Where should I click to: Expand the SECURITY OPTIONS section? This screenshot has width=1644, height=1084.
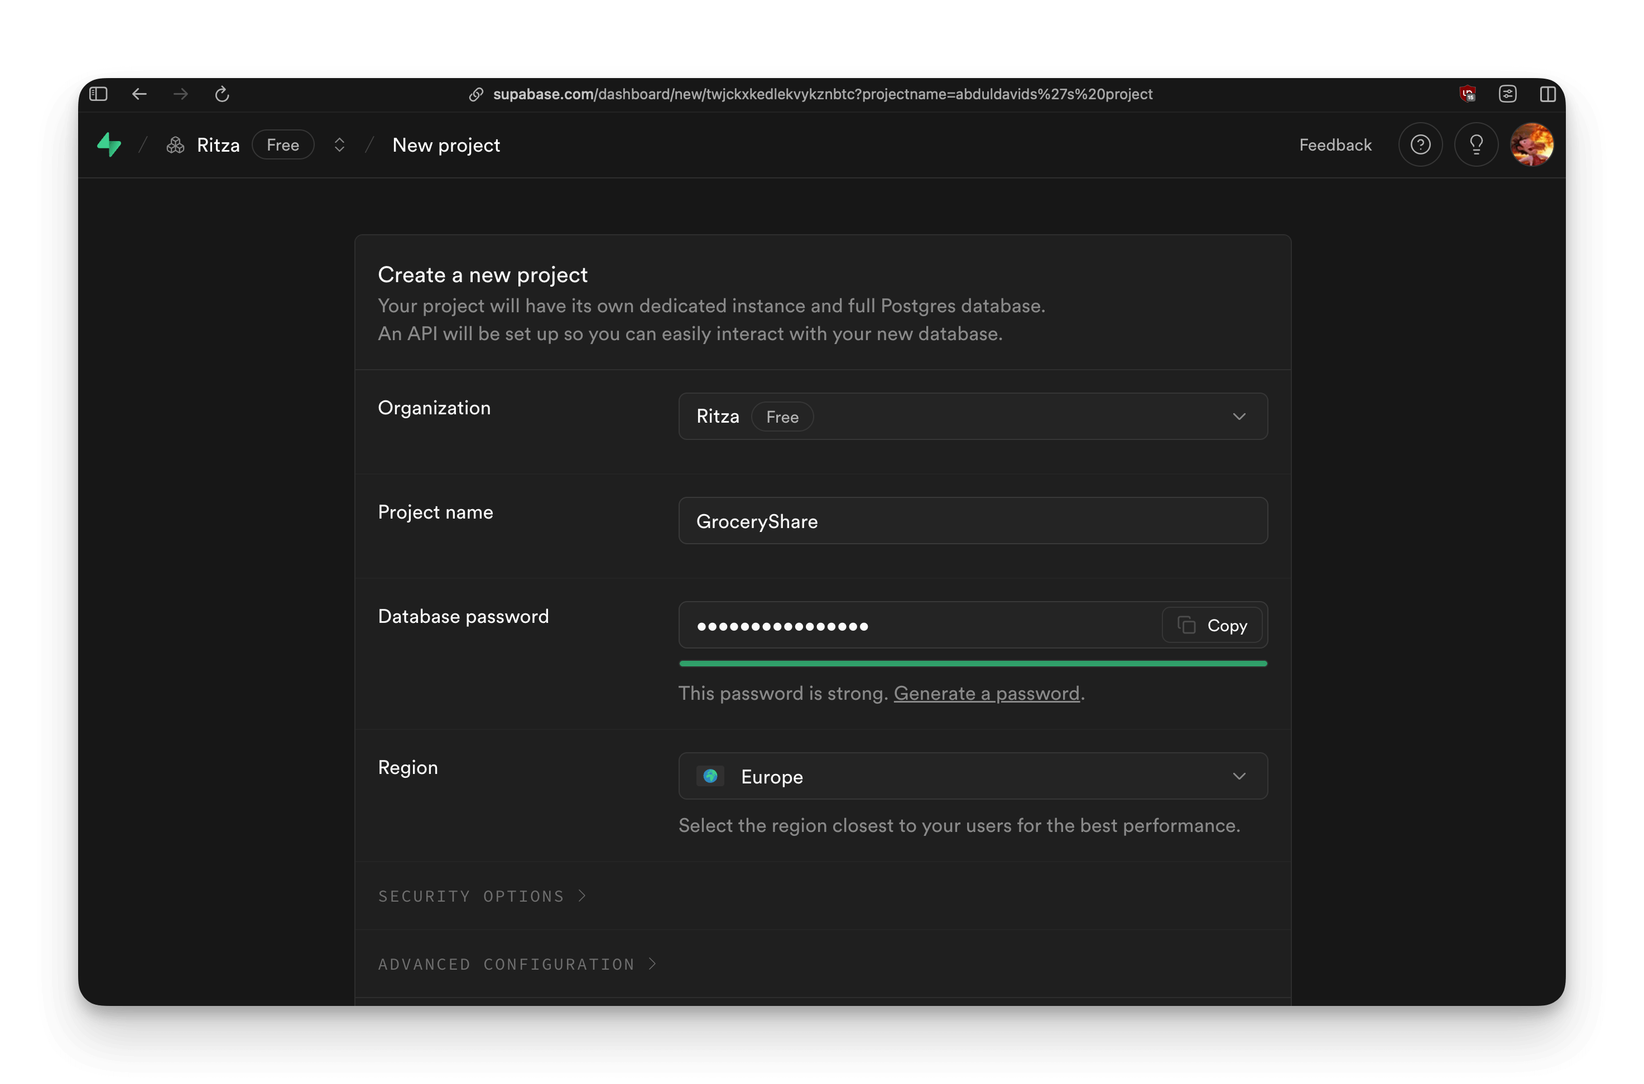coord(482,896)
